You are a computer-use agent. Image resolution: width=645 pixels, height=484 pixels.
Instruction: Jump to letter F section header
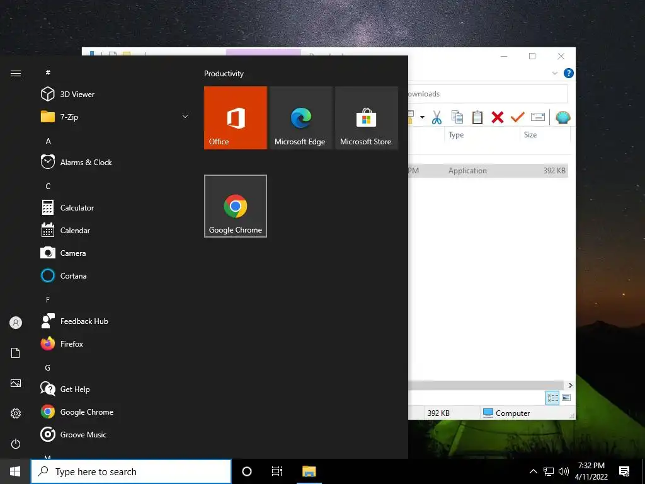click(48, 299)
